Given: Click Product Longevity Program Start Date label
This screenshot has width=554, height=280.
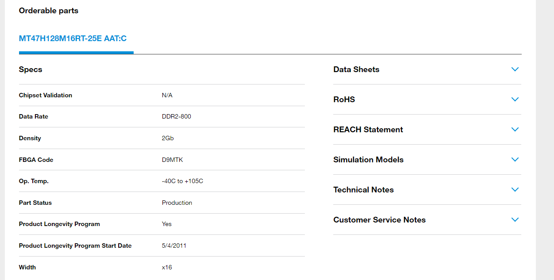Looking at the screenshot, I should click(75, 245).
